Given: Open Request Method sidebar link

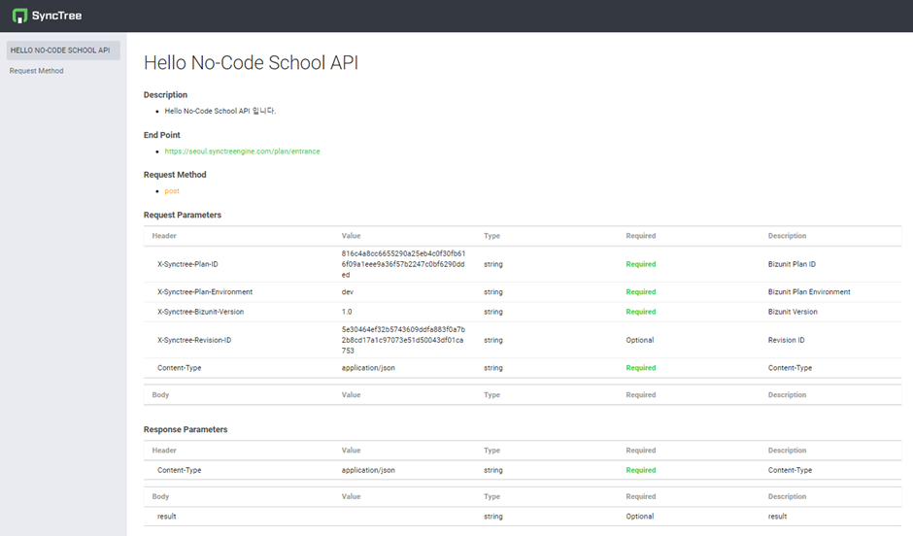Looking at the screenshot, I should pyautogui.click(x=36, y=71).
